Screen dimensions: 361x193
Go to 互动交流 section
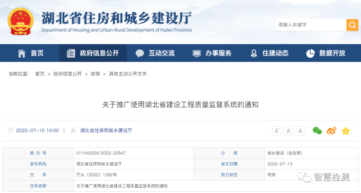click(x=155, y=53)
